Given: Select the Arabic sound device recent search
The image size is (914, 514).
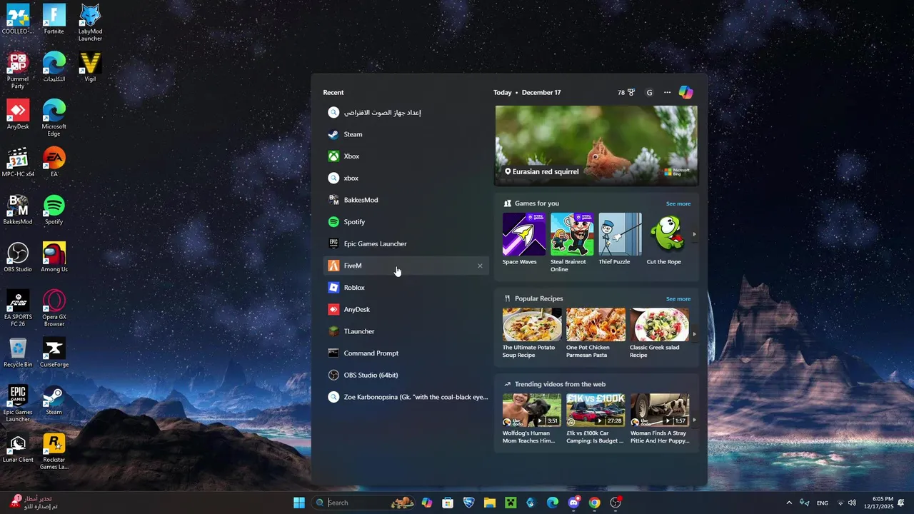Looking at the screenshot, I should point(406,112).
